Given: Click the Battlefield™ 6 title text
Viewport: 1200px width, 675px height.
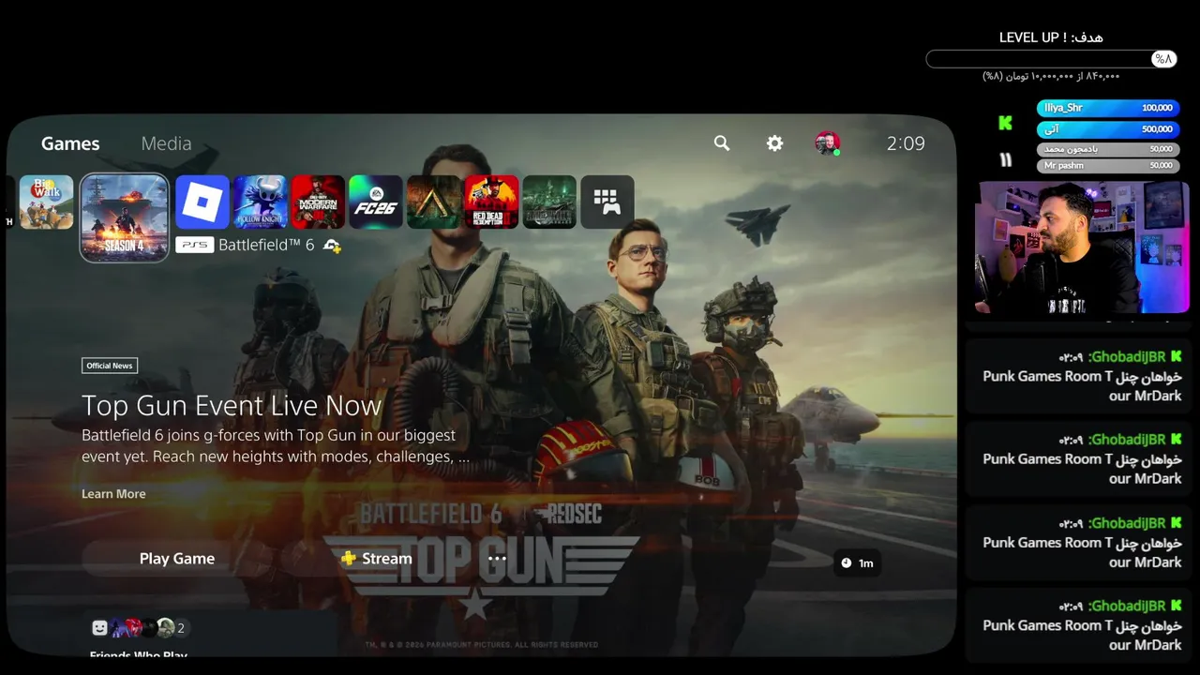Looking at the screenshot, I should pos(266,246).
